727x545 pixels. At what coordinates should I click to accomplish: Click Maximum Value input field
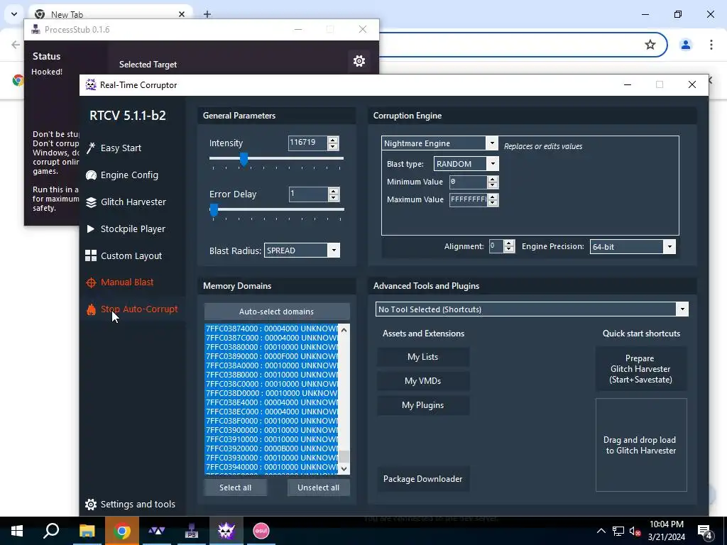pyautogui.click(x=469, y=199)
